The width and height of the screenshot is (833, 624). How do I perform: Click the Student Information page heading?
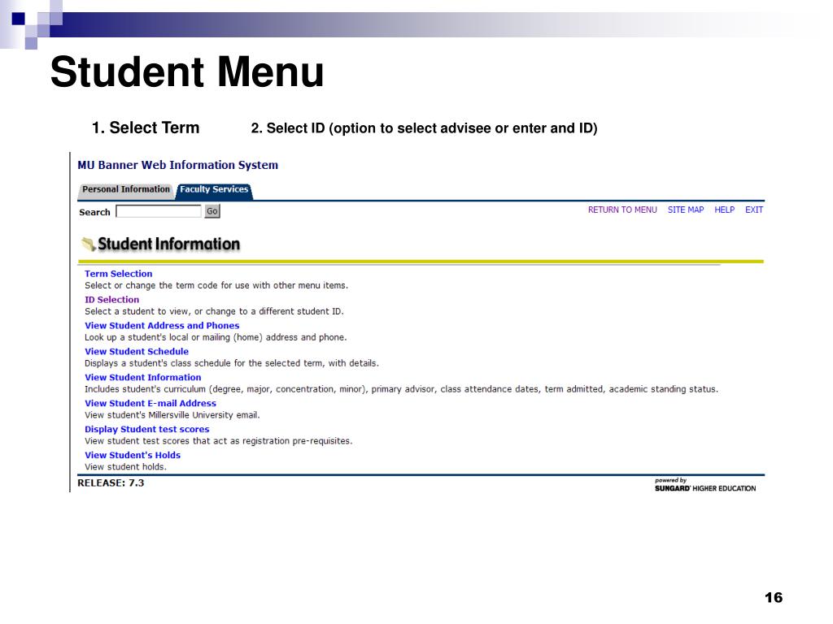coord(169,244)
